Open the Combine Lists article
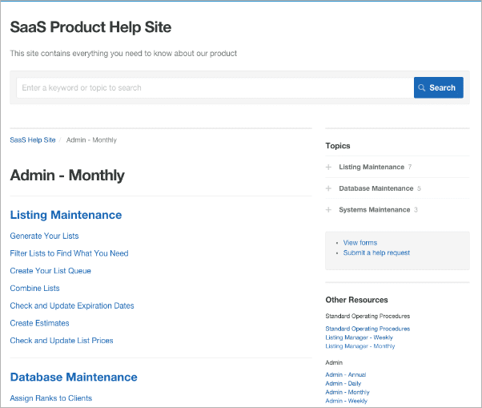The image size is (482, 408). coord(34,289)
